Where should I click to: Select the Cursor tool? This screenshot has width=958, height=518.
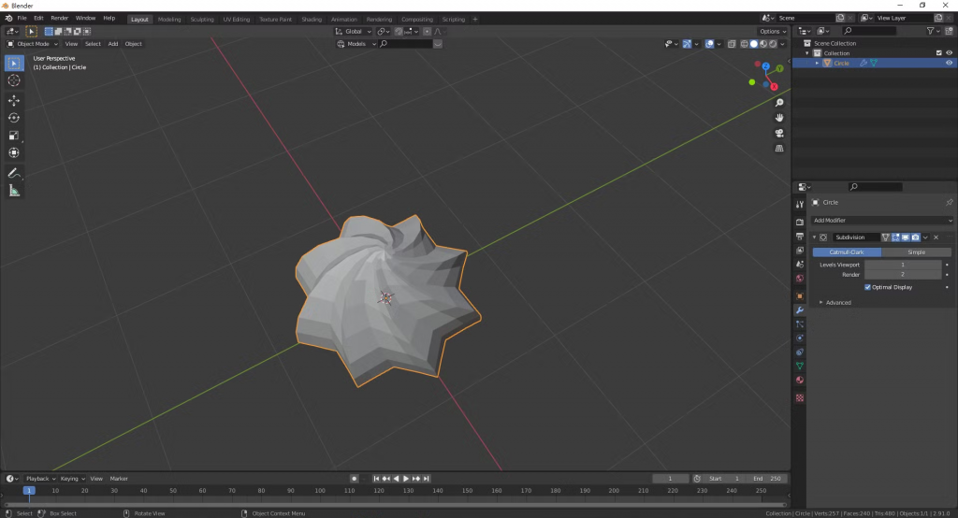click(x=14, y=80)
